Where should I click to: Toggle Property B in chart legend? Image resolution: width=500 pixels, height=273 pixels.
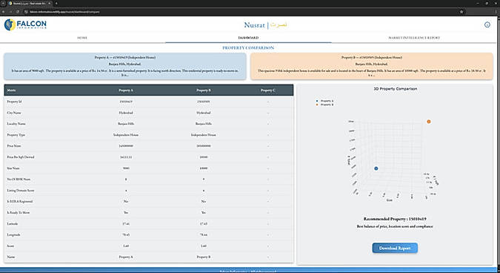pyautogui.click(x=324, y=105)
